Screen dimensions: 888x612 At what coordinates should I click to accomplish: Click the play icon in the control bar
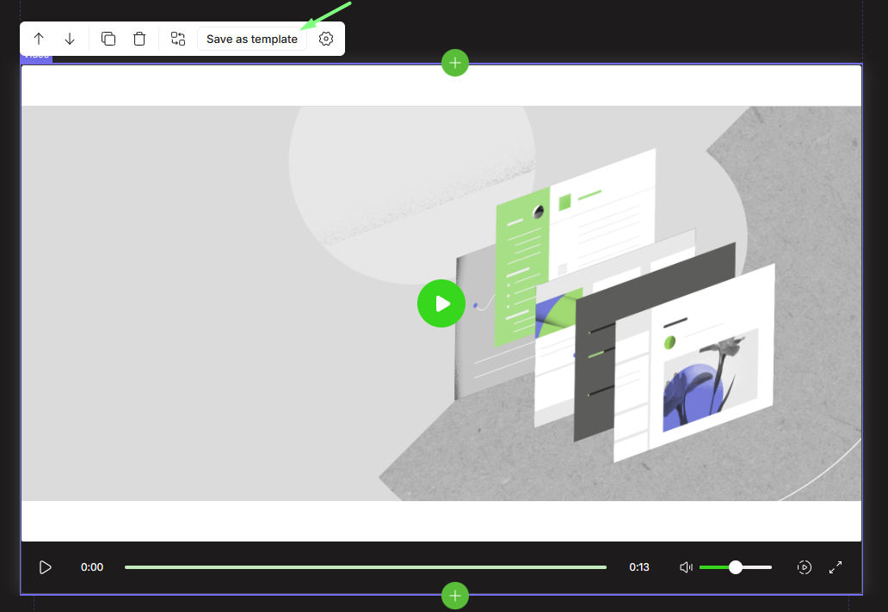[46, 567]
